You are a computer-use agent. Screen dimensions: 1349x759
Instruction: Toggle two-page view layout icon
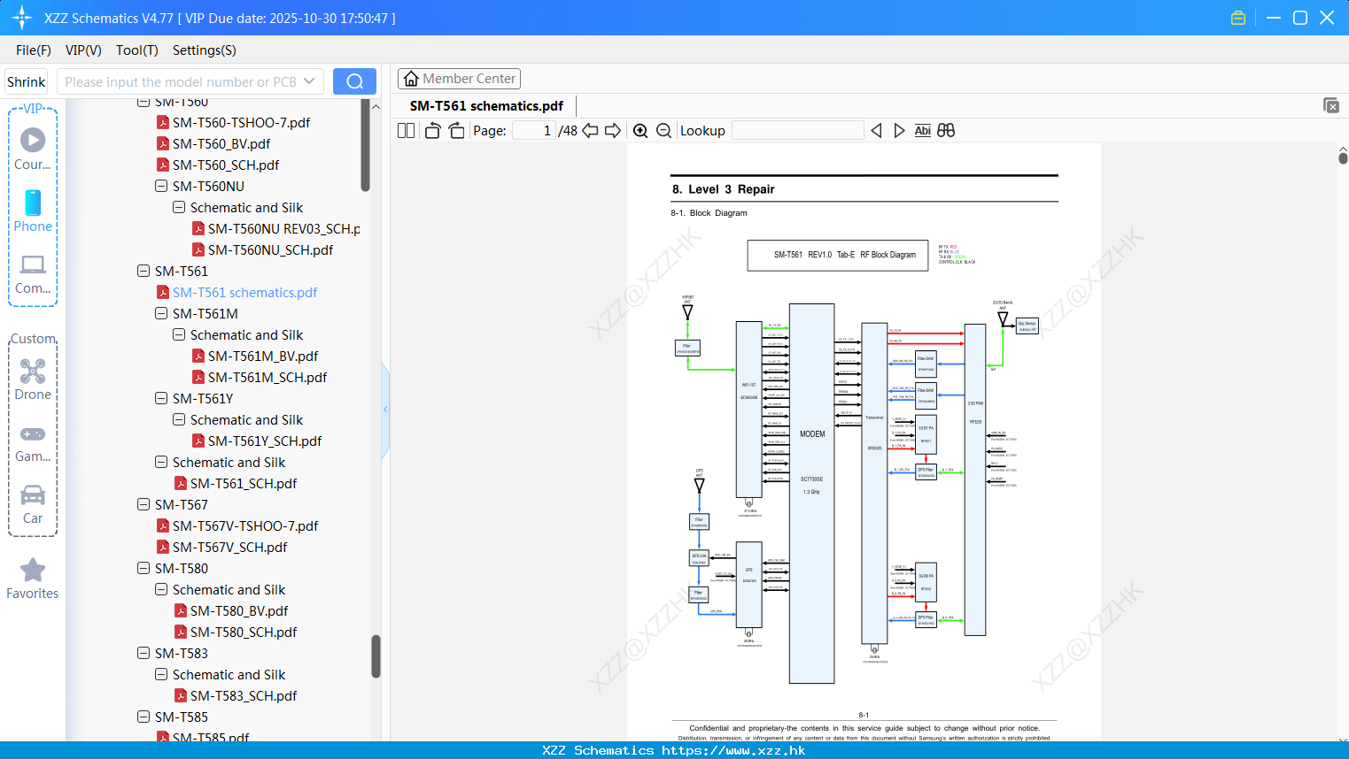(x=406, y=131)
